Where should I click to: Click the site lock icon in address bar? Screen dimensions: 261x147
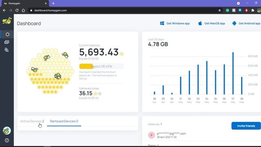point(31,10)
